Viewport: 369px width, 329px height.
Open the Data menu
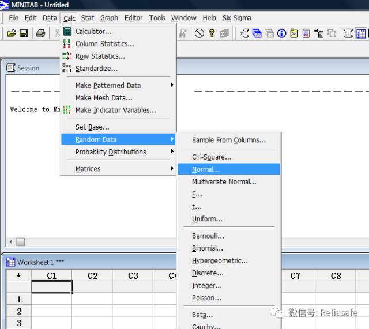coord(50,18)
